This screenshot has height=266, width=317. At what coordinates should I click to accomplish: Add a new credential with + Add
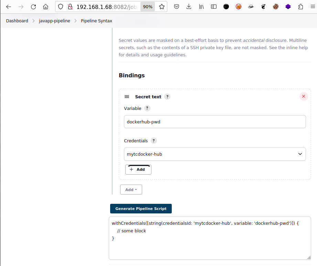[x=138, y=169]
